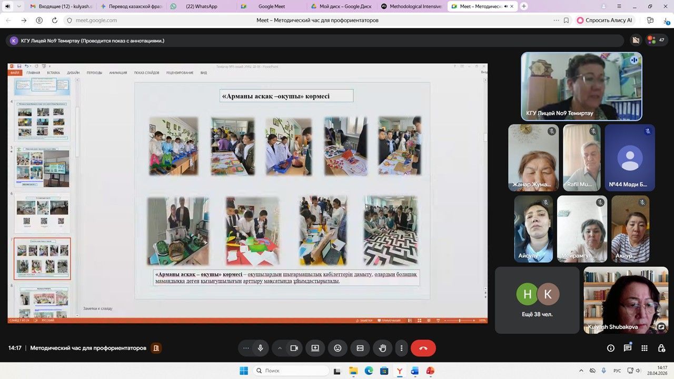The height and width of the screenshot is (379, 674).
Task: Click the raise hand icon
Action: 383,348
